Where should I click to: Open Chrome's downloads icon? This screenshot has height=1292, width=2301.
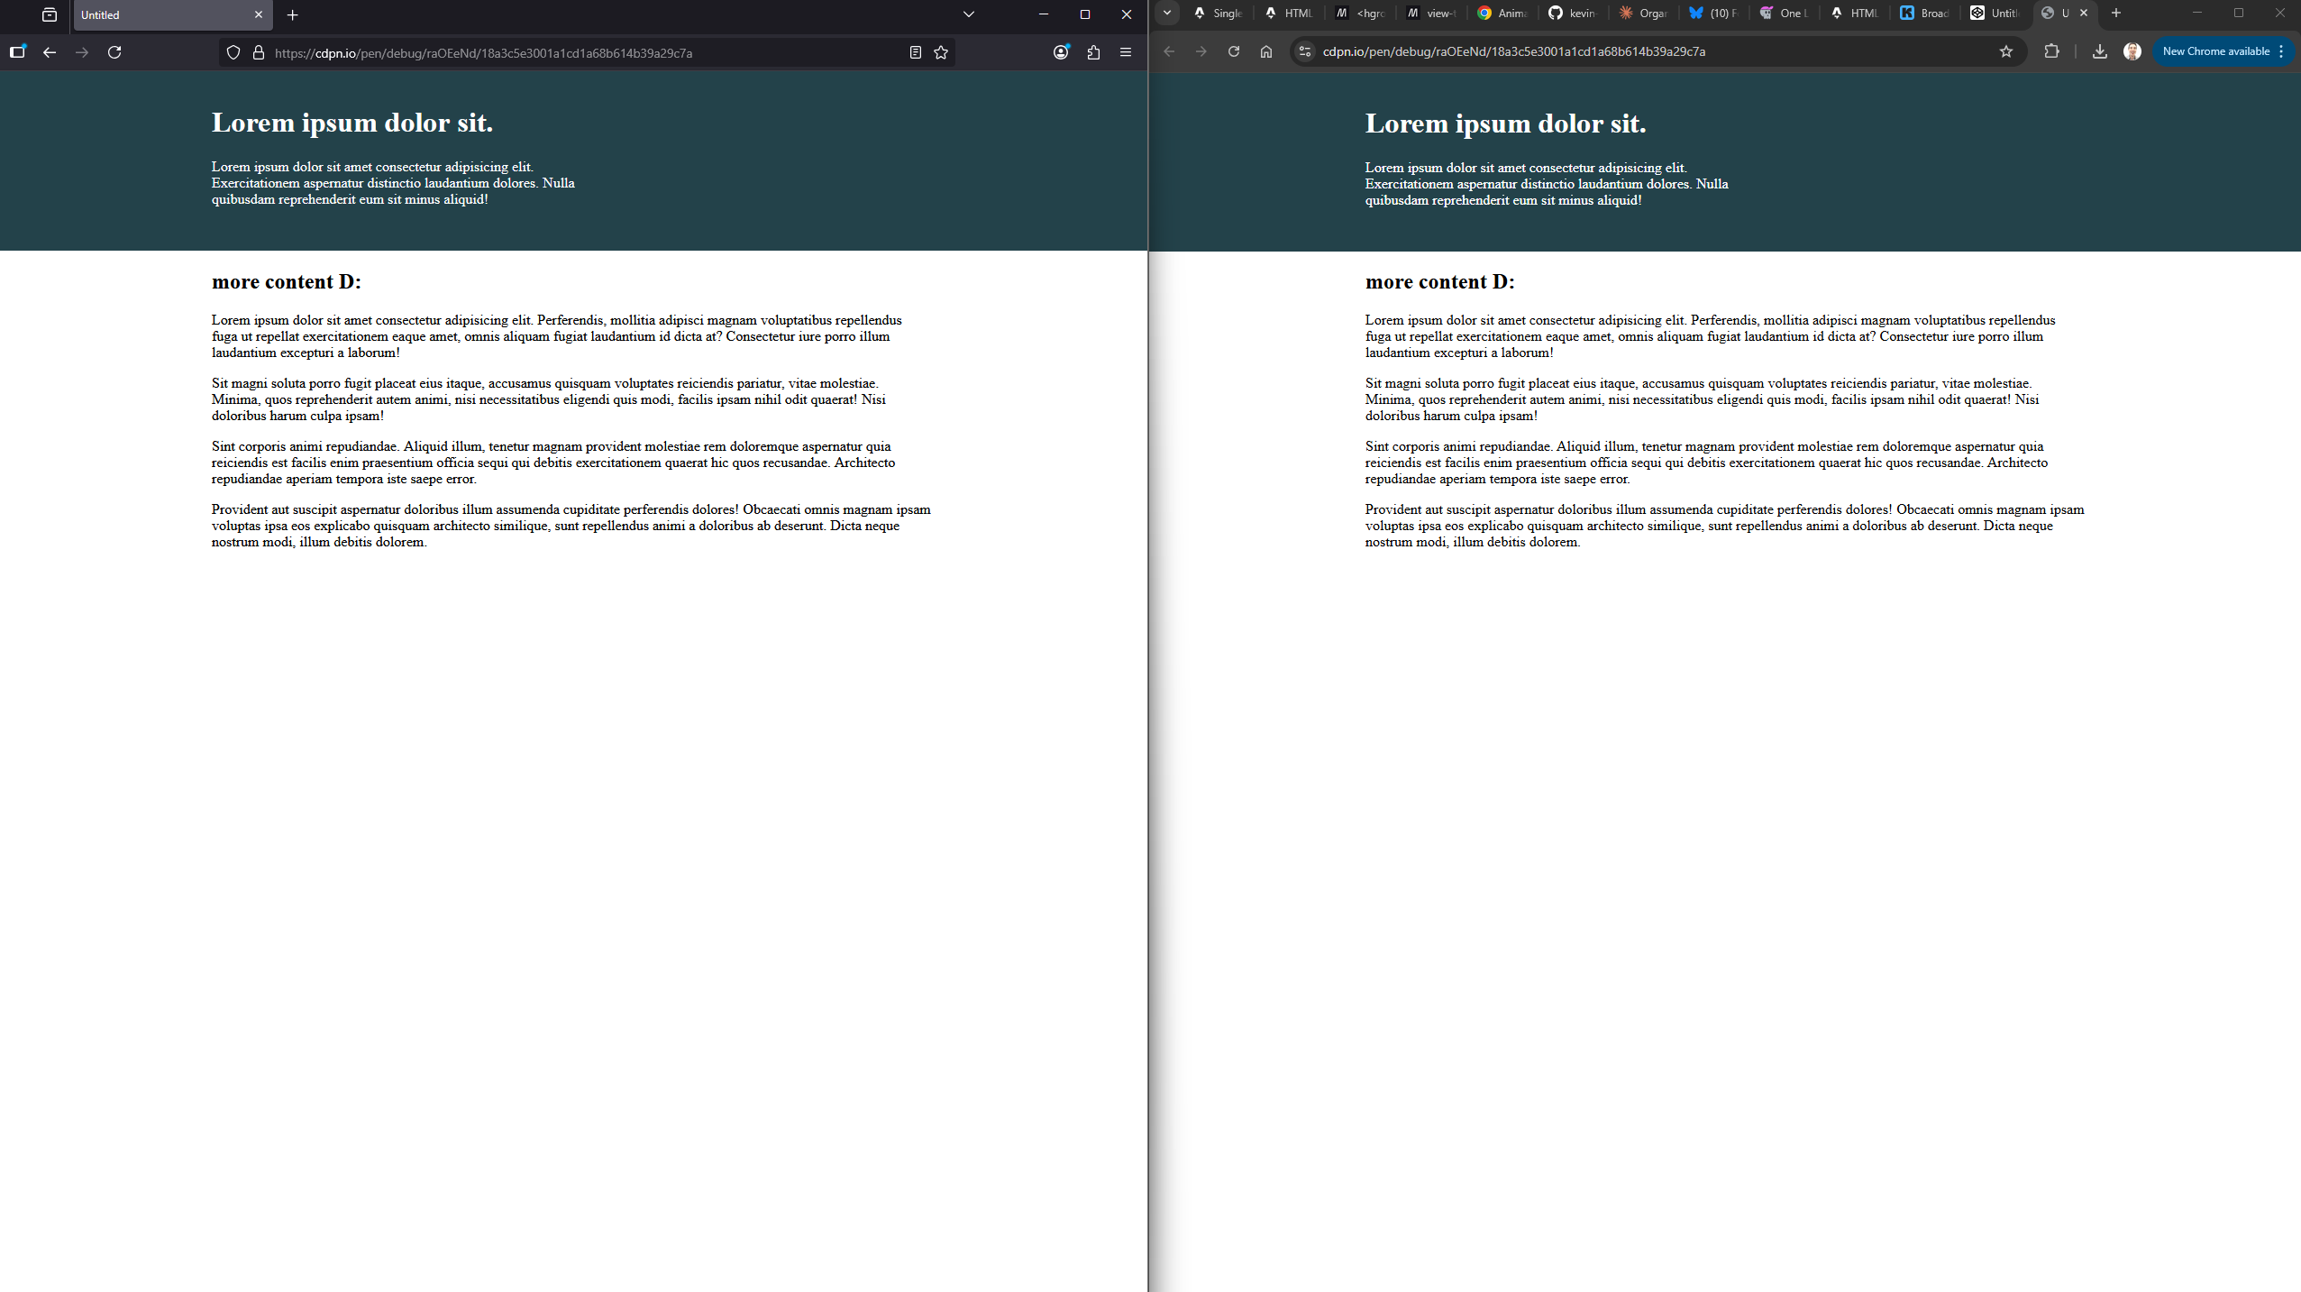2100,51
